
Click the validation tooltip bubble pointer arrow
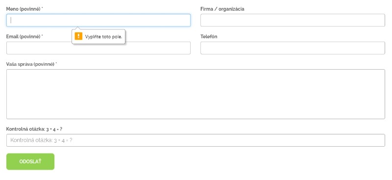[77, 28]
